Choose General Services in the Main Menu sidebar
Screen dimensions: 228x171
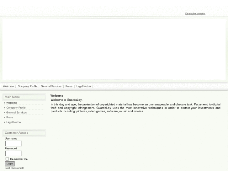[16, 113]
